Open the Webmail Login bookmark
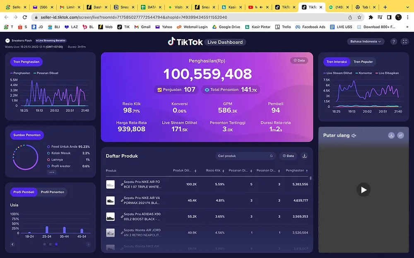Screen dimensions: 414x258 point(192,27)
